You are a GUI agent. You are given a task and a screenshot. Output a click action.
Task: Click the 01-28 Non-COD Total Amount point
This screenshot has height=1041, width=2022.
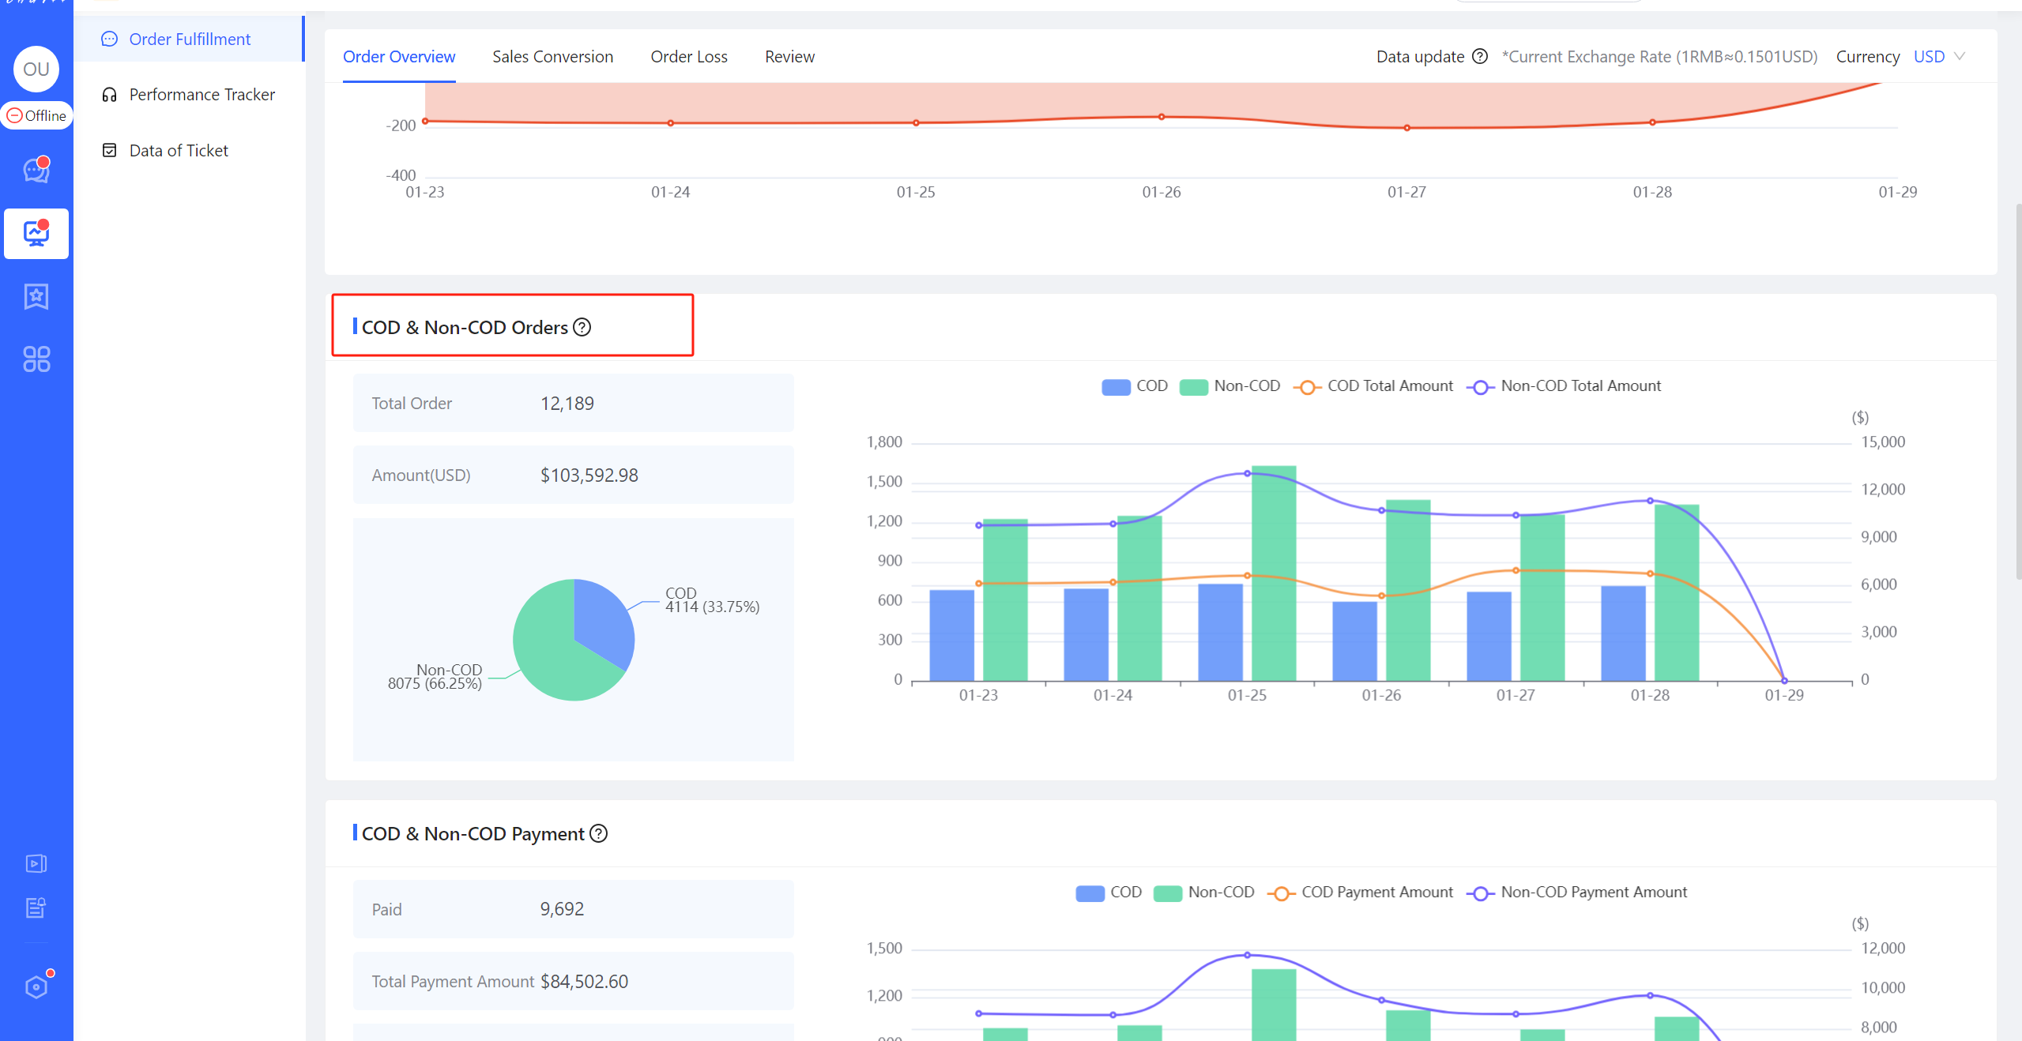1650,500
